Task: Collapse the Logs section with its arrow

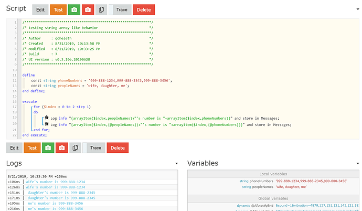Action: coord(176,164)
